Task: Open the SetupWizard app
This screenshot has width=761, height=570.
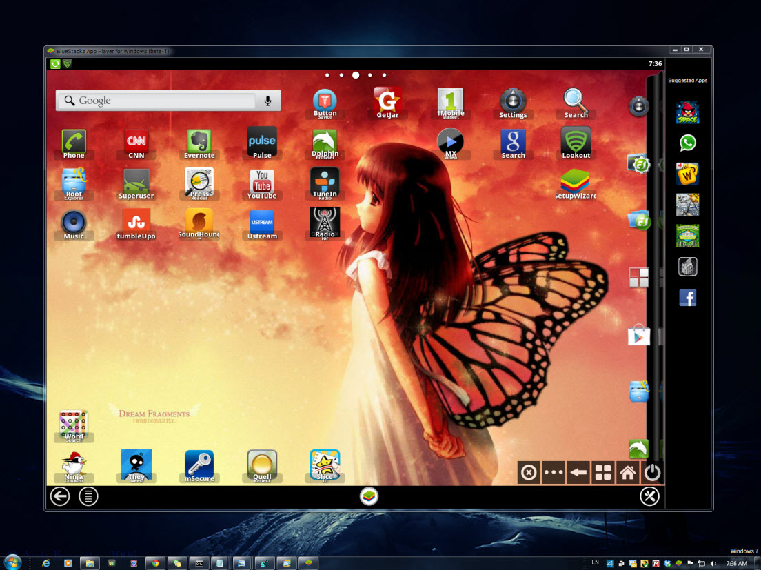Action: point(576,184)
